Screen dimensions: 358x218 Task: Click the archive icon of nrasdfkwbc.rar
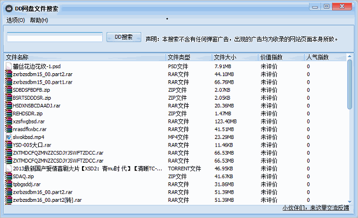click(9, 129)
